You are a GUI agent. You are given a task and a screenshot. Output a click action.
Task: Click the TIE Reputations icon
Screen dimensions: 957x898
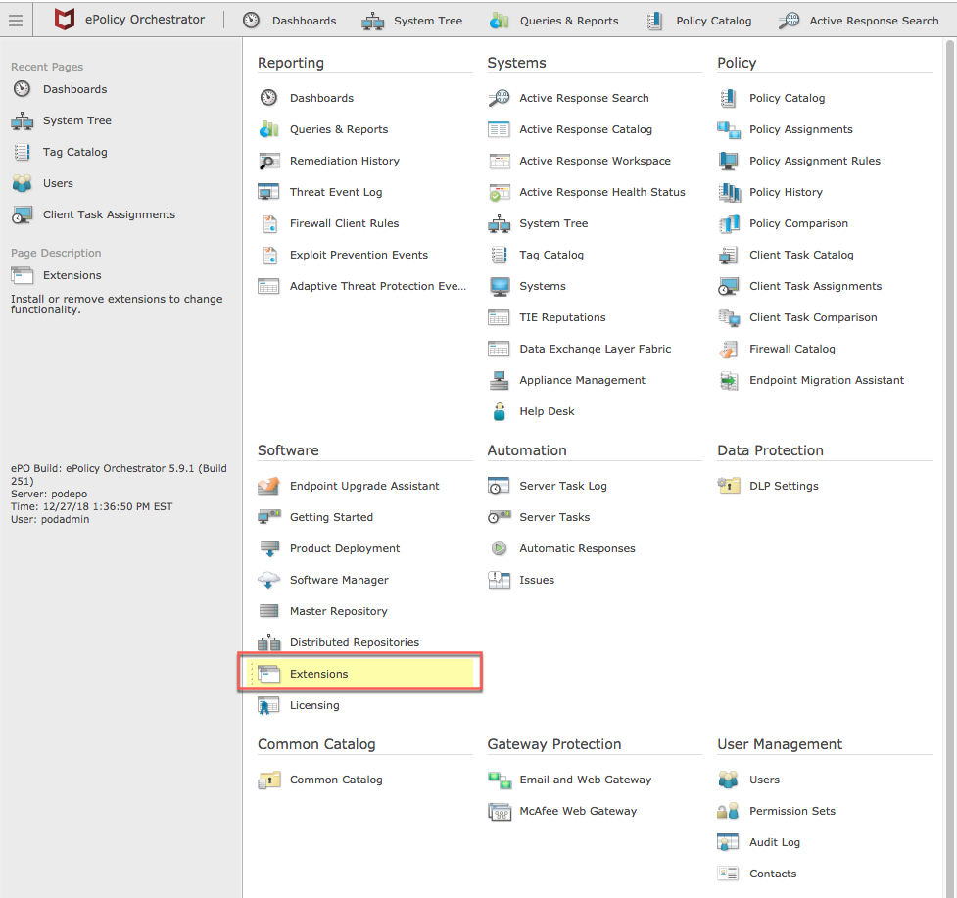499,317
